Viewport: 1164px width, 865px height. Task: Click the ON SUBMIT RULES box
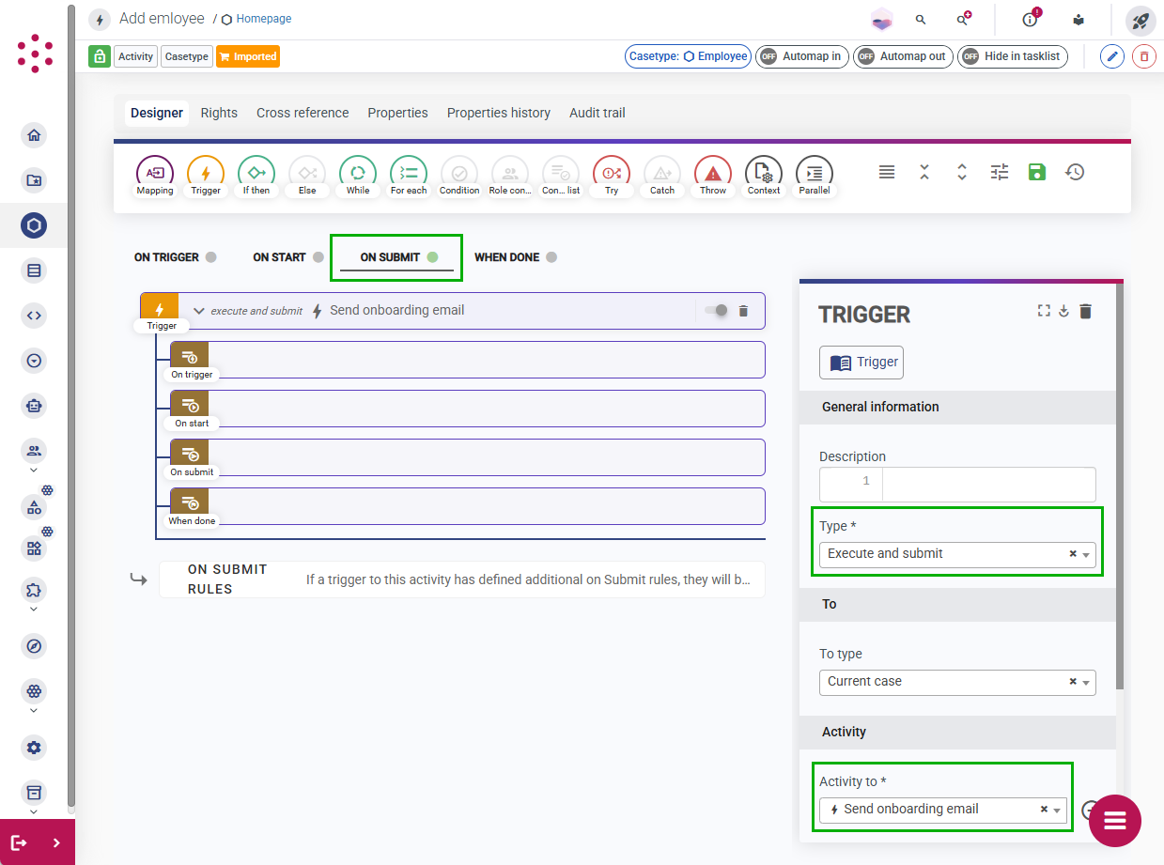click(x=462, y=579)
